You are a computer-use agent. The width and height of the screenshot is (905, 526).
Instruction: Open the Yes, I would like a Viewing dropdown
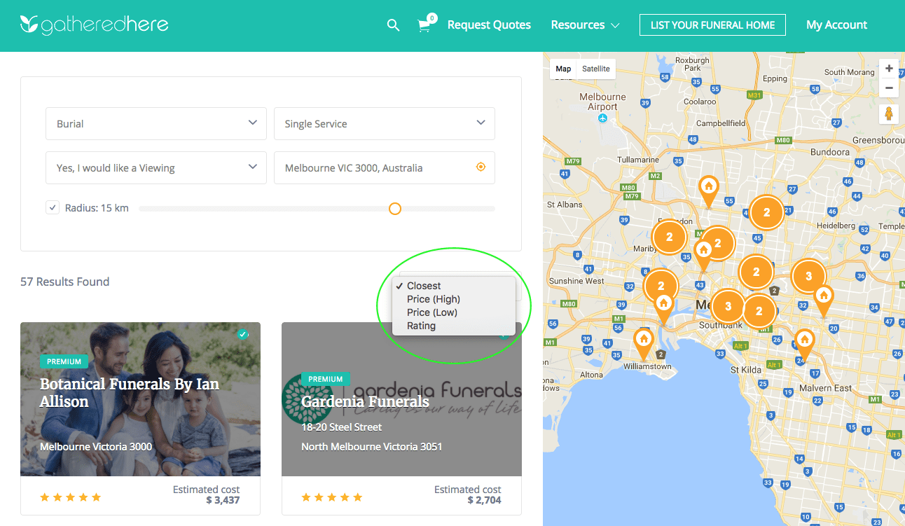point(156,167)
